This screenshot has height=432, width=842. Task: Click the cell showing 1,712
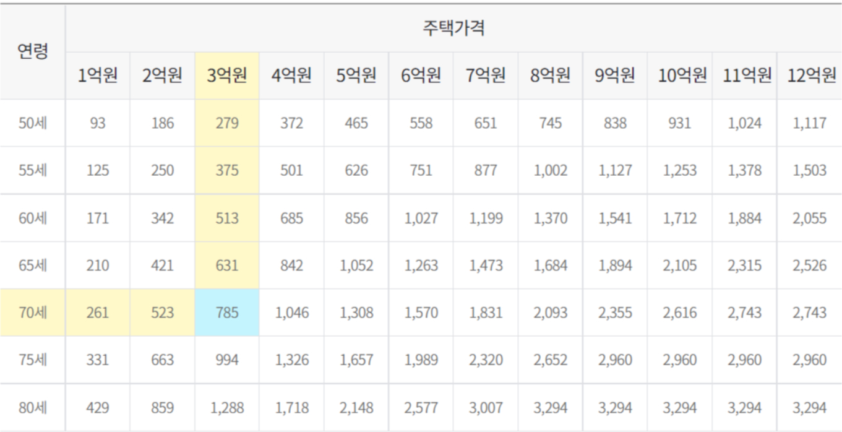coord(679,218)
